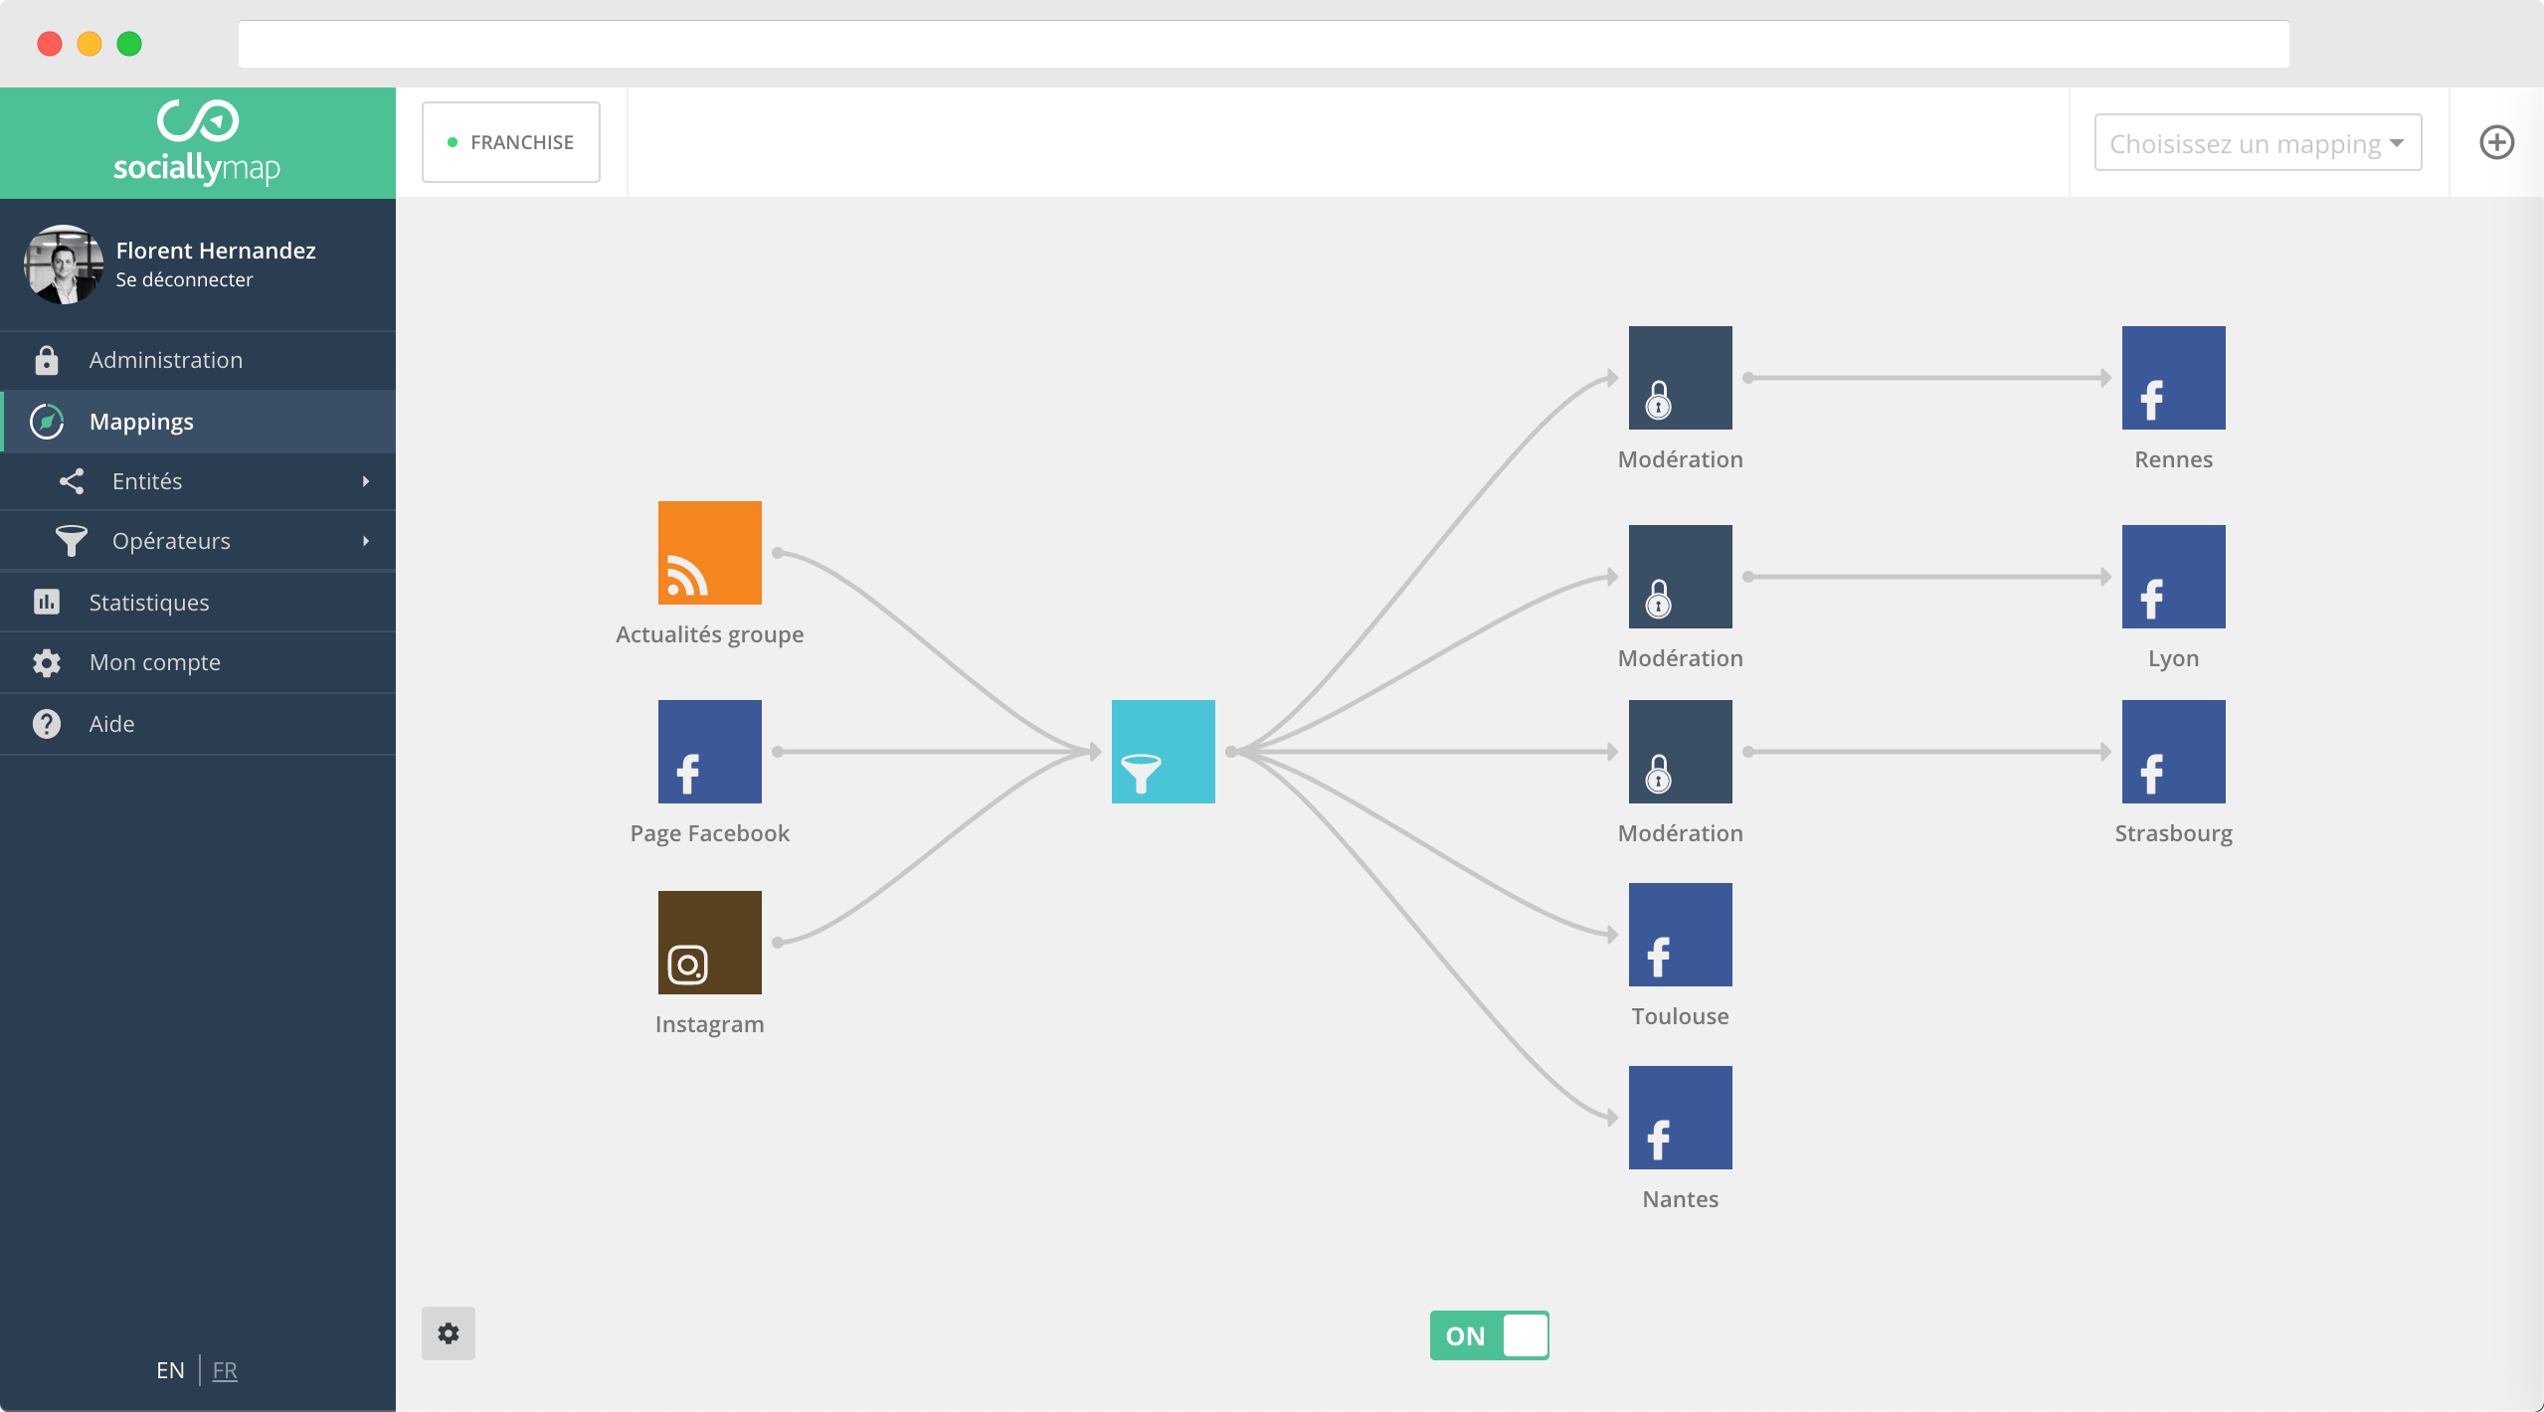Switch language to FR
The height and width of the screenshot is (1412, 2544).
click(225, 1370)
